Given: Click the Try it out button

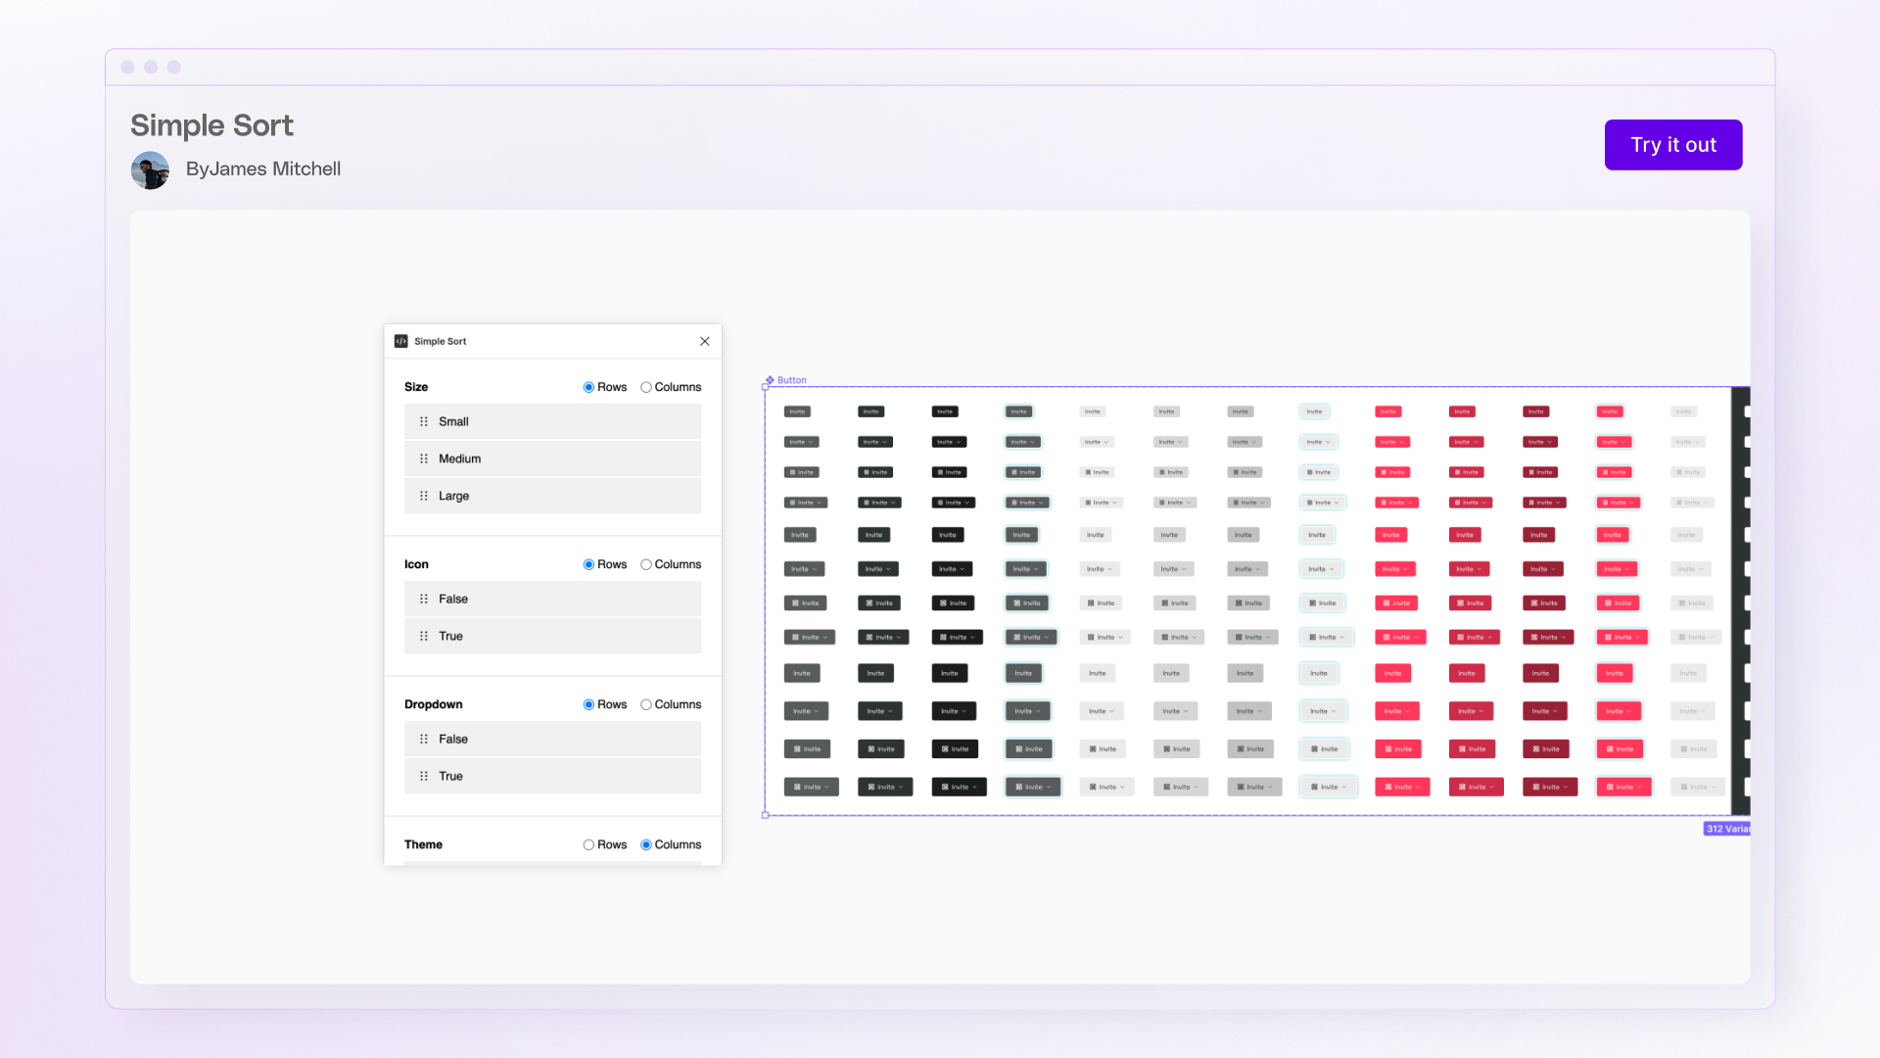Looking at the screenshot, I should coord(1672,144).
